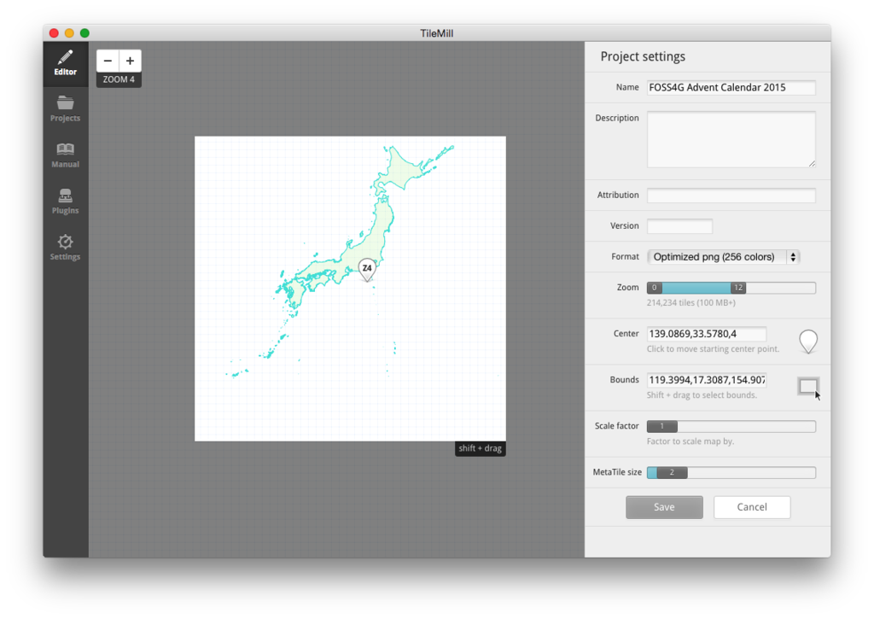This screenshot has height=619, width=874.
Task: Click the 214,234 tiles (100 MB+) text
Action: click(690, 303)
